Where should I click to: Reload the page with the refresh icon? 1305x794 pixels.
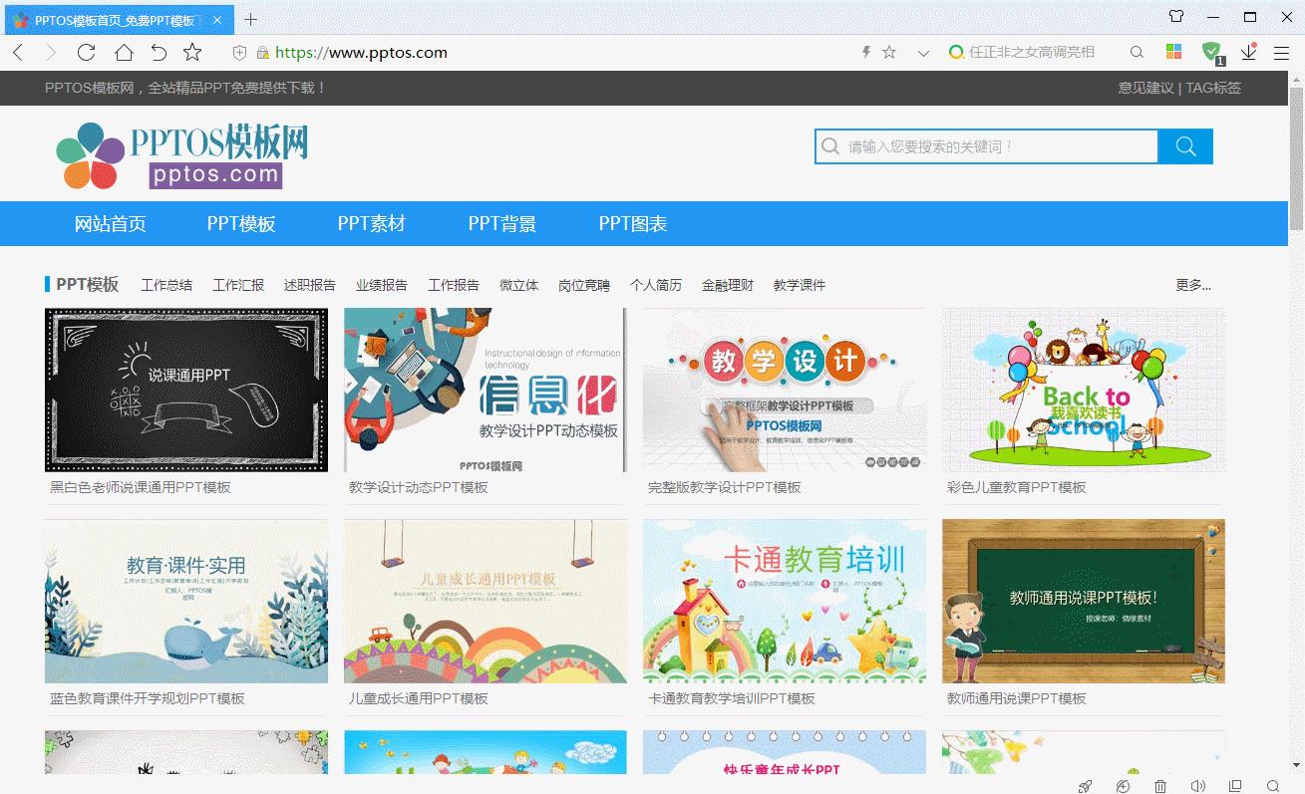pyautogui.click(x=87, y=53)
